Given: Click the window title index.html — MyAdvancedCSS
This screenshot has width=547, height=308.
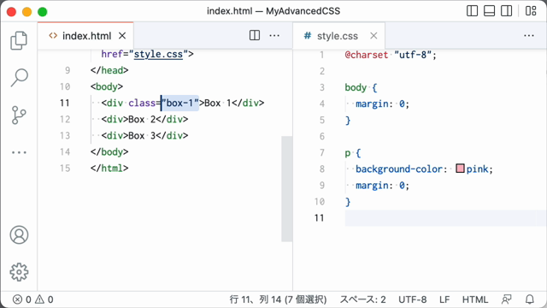Looking at the screenshot, I should coord(273,11).
